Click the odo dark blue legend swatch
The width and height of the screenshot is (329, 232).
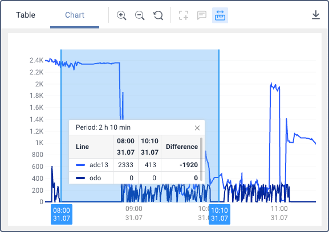pyautogui.click(x=80, y=178)
